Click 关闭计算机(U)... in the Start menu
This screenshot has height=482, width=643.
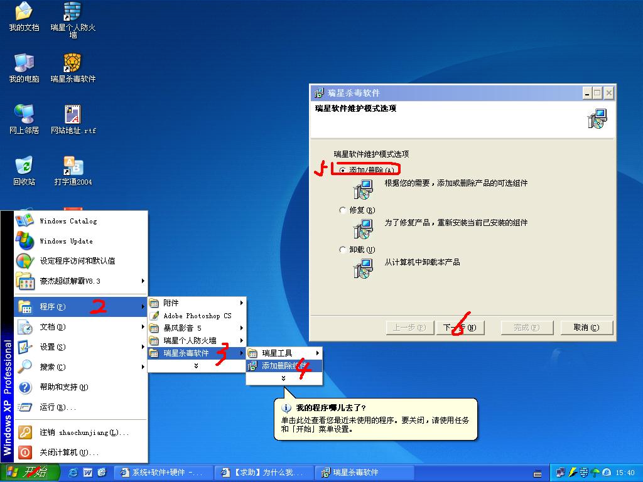pos(81,453)
